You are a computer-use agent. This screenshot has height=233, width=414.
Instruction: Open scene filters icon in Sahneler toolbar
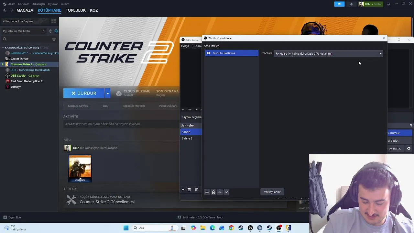click(196, 190)
